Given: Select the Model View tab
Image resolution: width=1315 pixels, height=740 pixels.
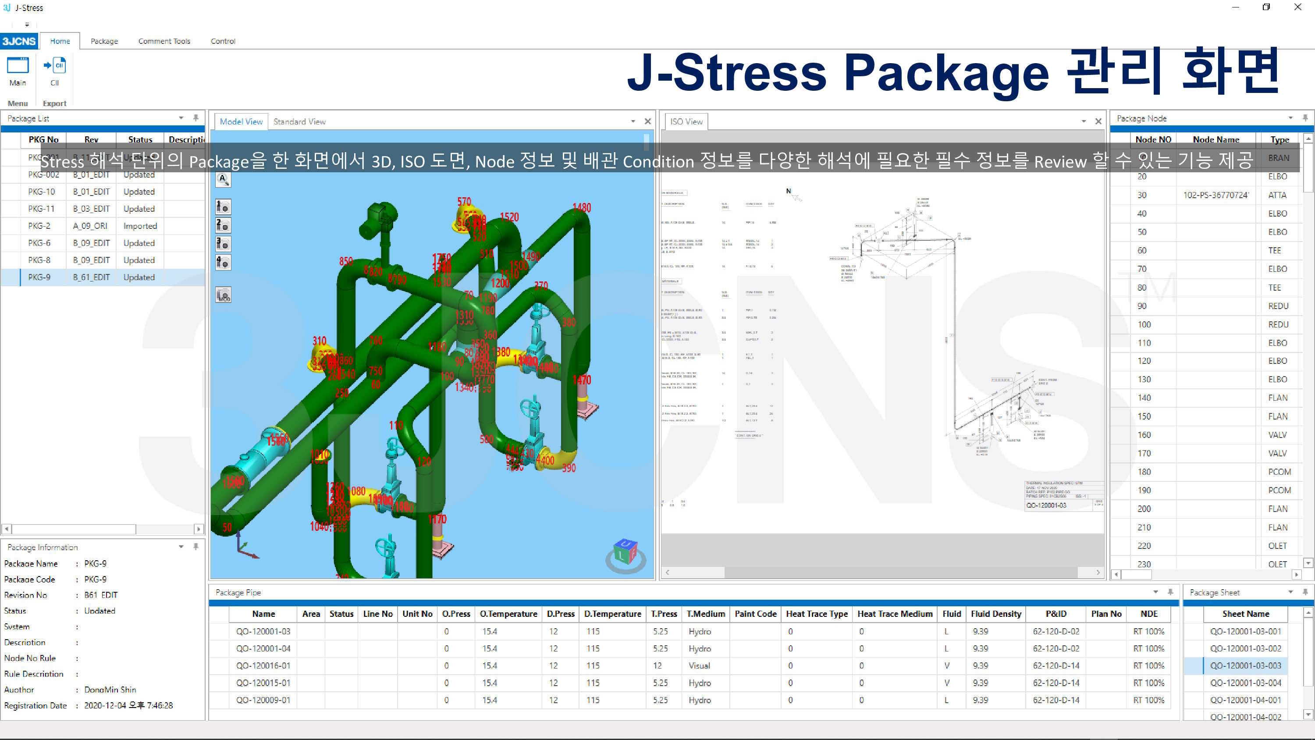Looking at the screenshot, I should pyautogui.click(x=241, y=121).
